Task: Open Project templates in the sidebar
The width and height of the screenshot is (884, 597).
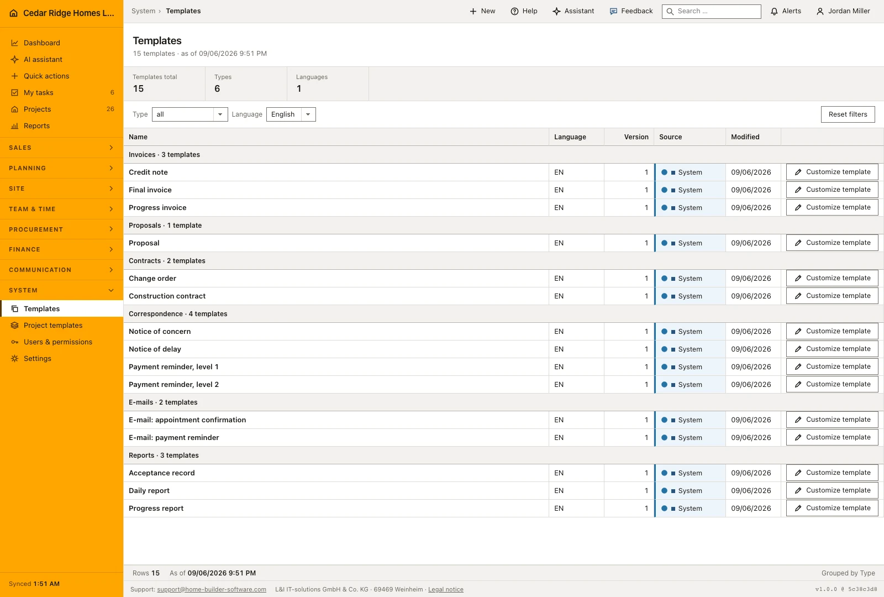Action: 61,326
